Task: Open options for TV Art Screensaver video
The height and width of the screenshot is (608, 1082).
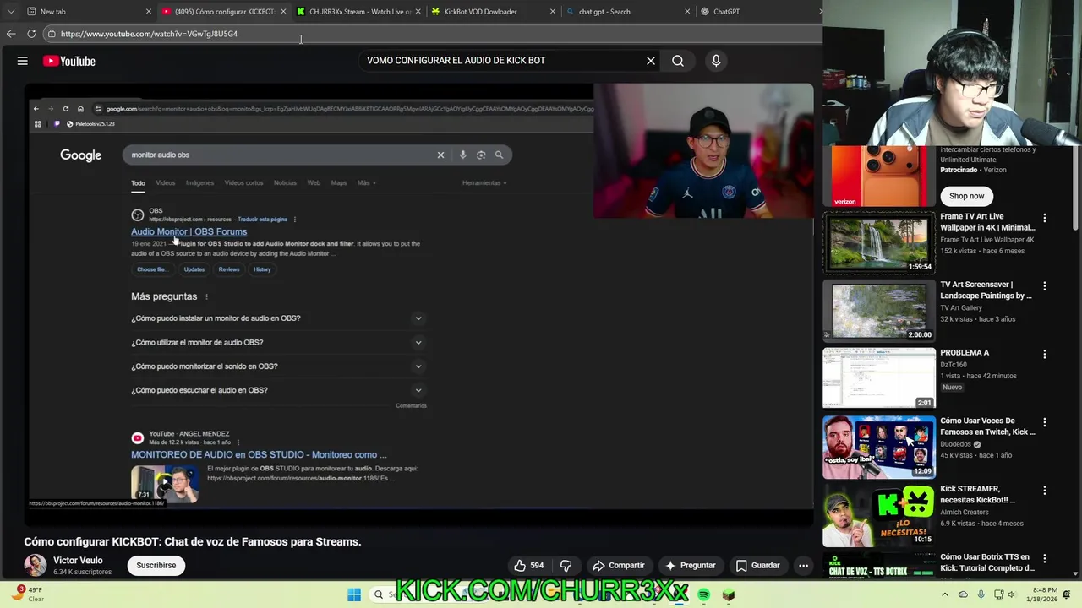Action: [1045, 286]
